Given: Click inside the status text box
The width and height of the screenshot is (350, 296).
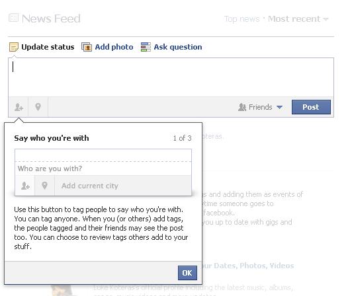Looking at the screenshot, I should pyautogui.click(x=171, y=77).
